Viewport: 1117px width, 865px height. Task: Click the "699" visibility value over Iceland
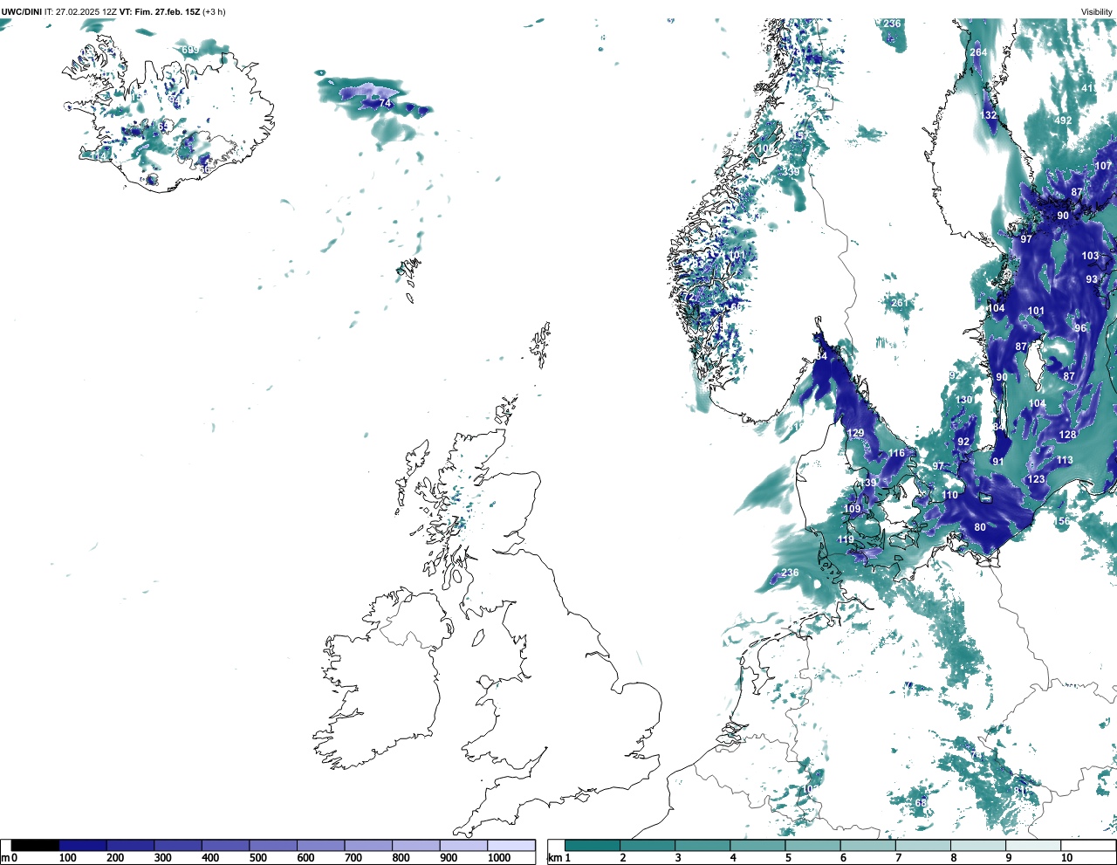click(x=190, y=51)
